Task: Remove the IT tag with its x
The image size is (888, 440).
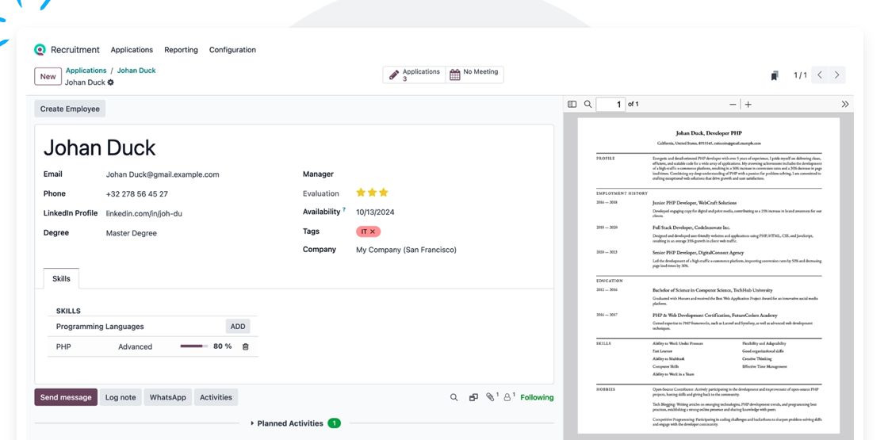Action: (373, 231)
